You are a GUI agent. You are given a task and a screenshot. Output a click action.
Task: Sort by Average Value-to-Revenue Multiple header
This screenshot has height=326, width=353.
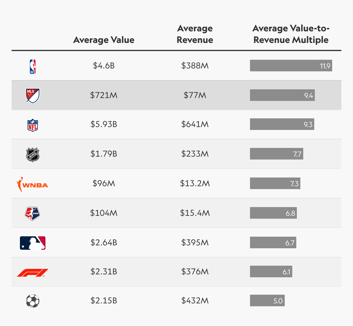[291, 34]
